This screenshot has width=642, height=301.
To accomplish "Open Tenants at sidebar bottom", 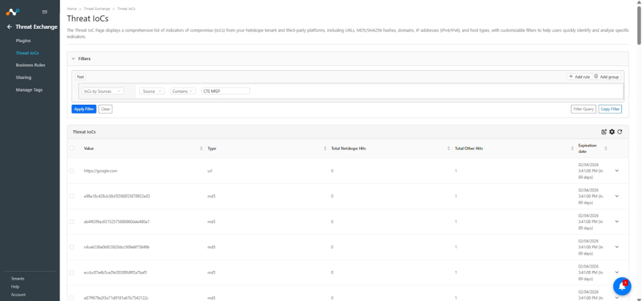I will click(x=18, y=278).
